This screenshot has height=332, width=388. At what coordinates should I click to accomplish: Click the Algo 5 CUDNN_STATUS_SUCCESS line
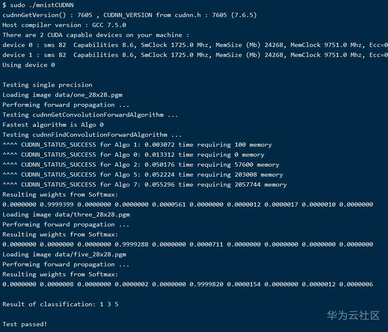[143, 175]
